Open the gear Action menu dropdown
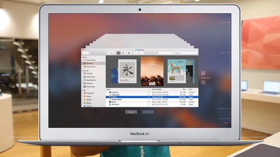Viewport: 280px width, 157px height. click(130, 53)
